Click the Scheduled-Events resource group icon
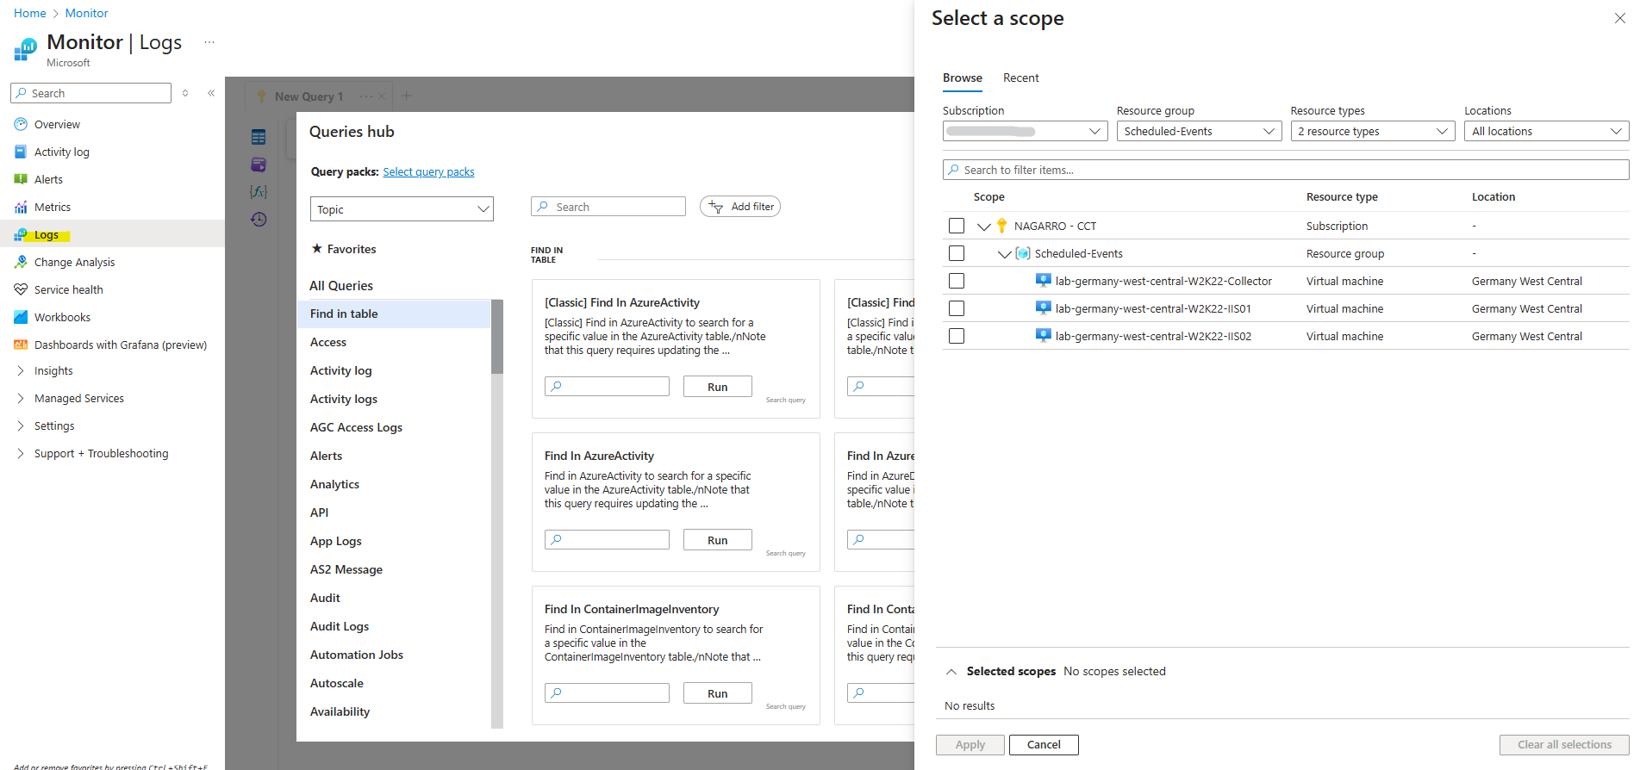The width and height of the screenshot is (1640, 770). [1023, 253]
